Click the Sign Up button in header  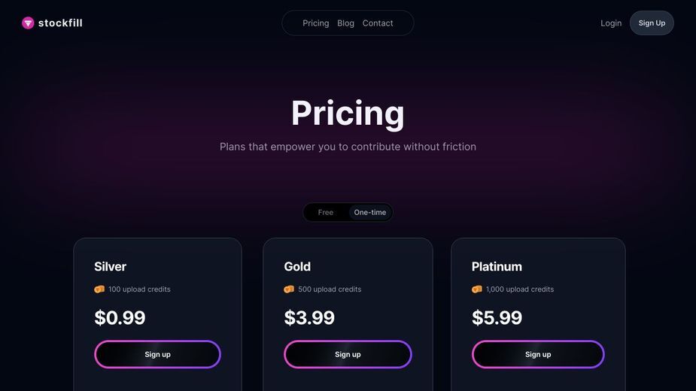coord(652,23)
